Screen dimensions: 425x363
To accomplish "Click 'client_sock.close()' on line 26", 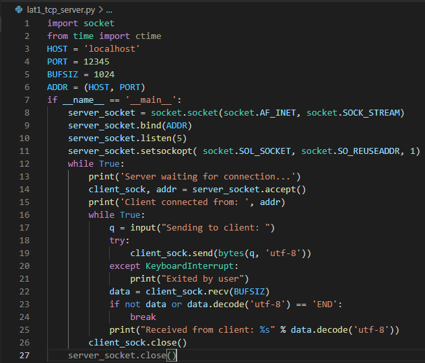I will (x=137, y=343).
